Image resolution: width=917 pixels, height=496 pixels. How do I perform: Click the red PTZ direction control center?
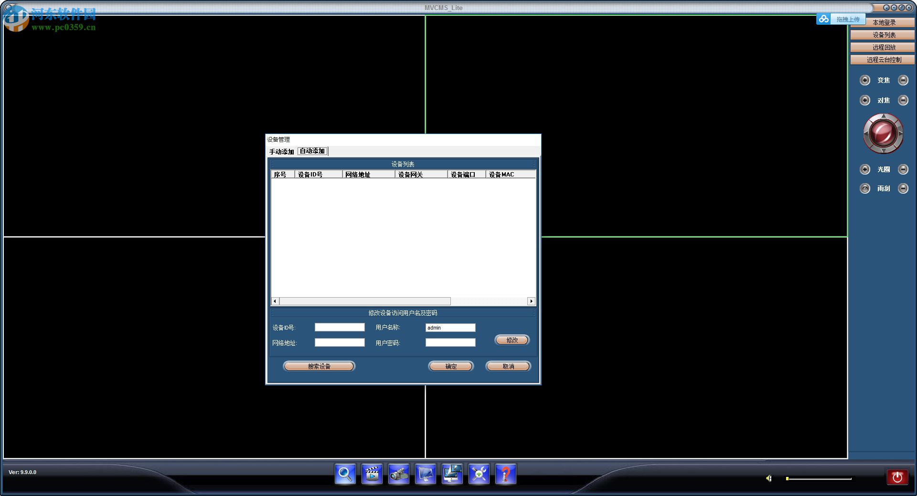pyautogui.click(x=883, y=134)
